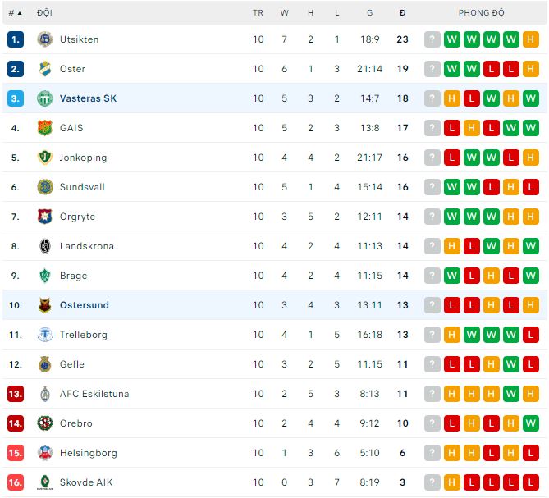Click the red relegation position 16 badge
549x498 pixels.
click(16, 482)
